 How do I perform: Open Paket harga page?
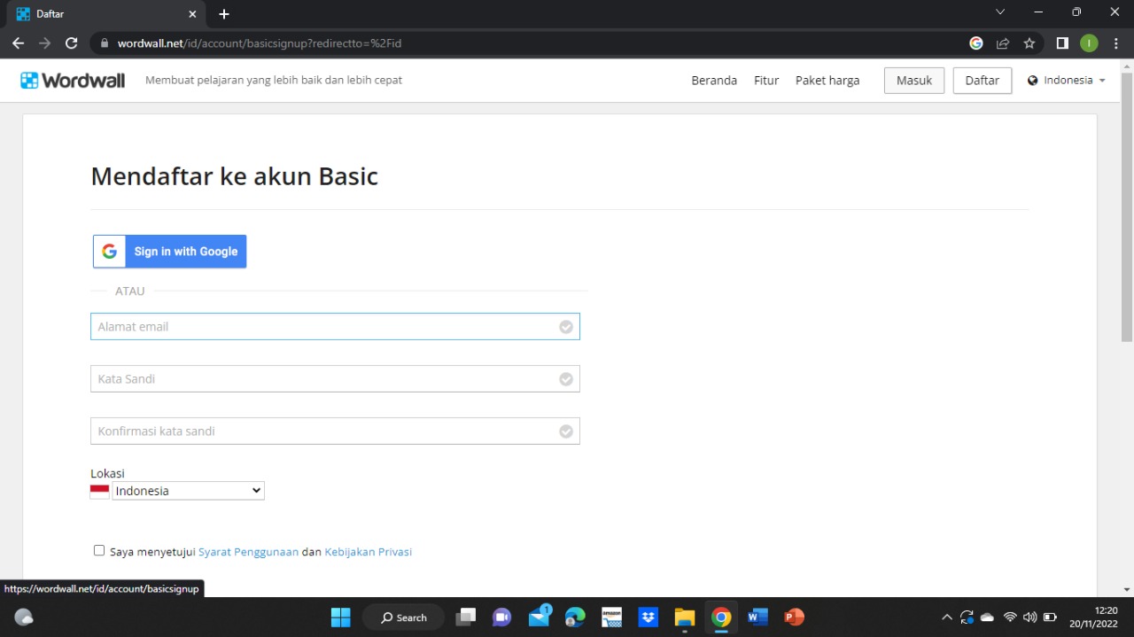coord(827,80)
